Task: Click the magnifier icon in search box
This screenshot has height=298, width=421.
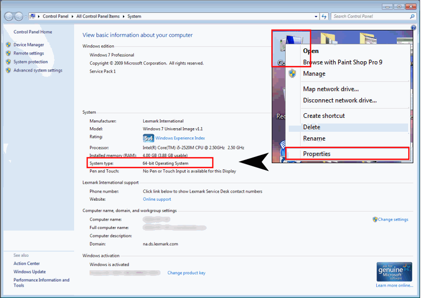Action: pyautogui.click(x=412, y=16)
